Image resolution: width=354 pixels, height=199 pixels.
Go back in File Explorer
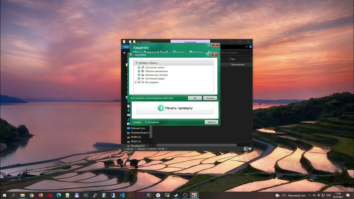pos(124,53)
